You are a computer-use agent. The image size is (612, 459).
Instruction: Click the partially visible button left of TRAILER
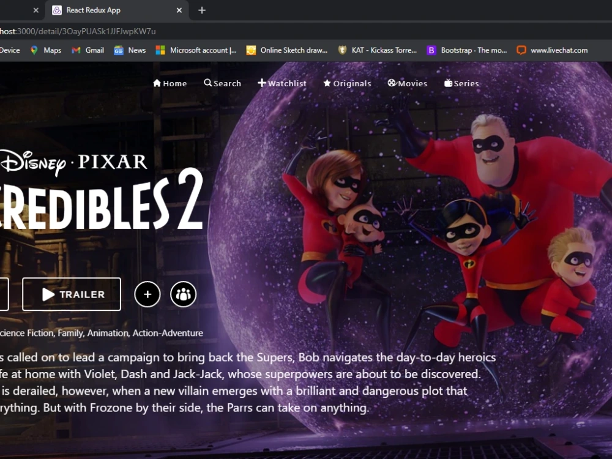pos(4,294)
